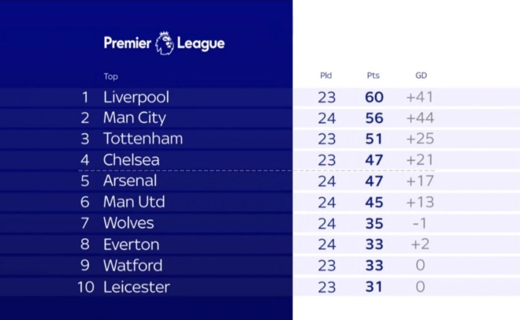Image resolution: width=520 pixels, height=320 pixels.
Task: Choose Man Utd from the table
Action: (x=134, y=202)
